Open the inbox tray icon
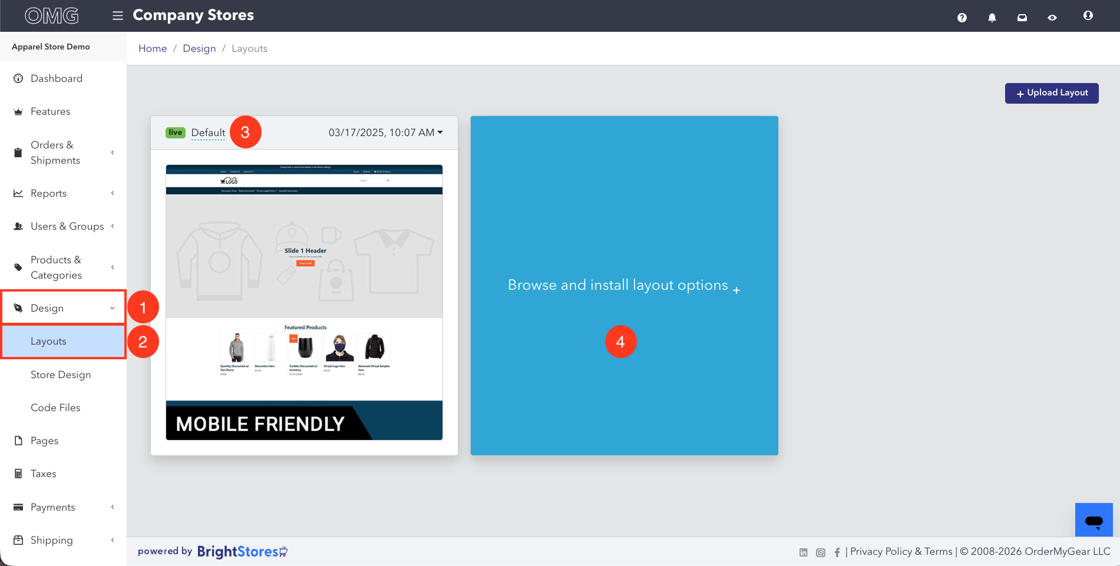This screenshot has height=566, width=1120. coord(1022,18)
